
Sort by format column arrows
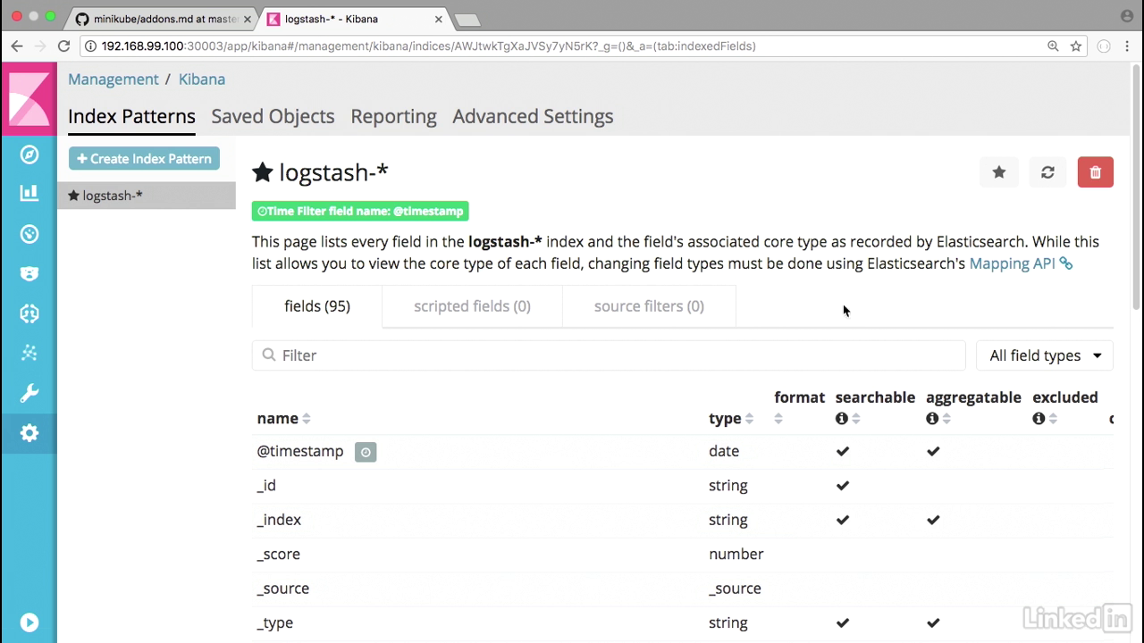pyautogui.click(x=778, y=418)
